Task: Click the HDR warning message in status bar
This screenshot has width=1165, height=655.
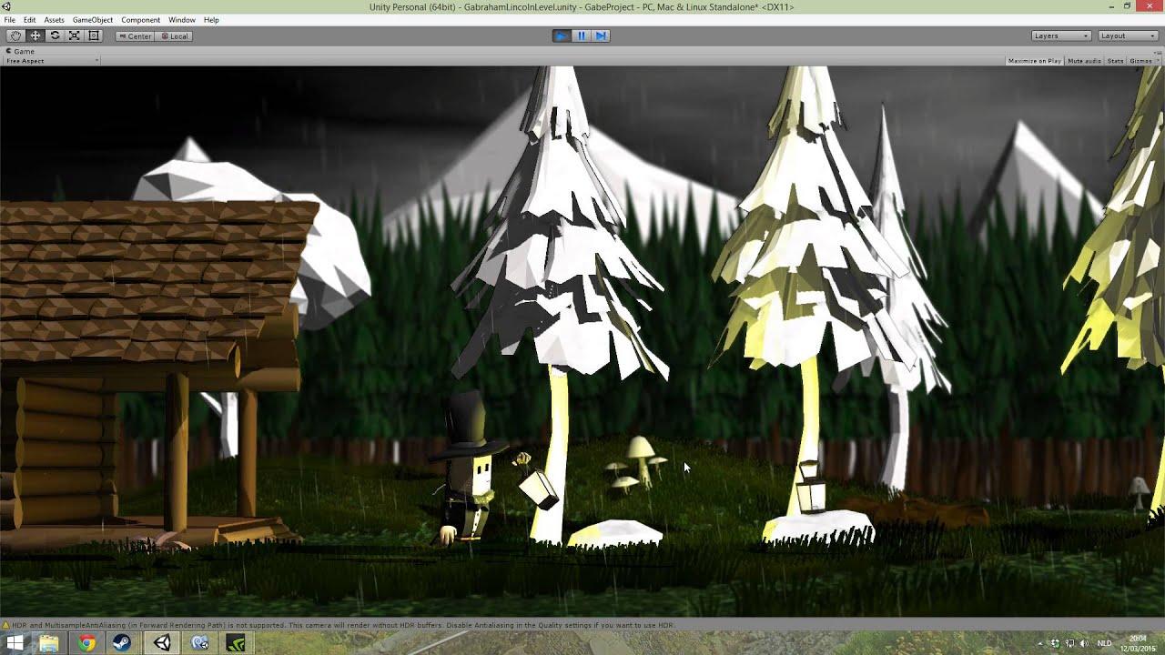Action: pos(342,626)
